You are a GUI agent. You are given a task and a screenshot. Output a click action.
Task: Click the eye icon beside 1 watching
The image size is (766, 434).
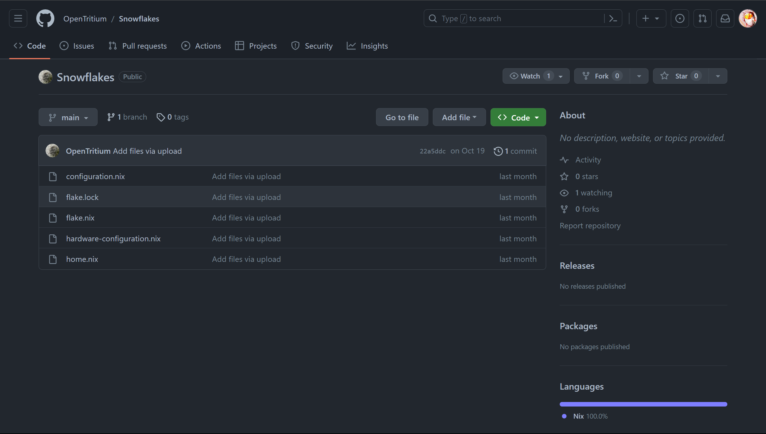pyautogui.click(x=564, y=193)
